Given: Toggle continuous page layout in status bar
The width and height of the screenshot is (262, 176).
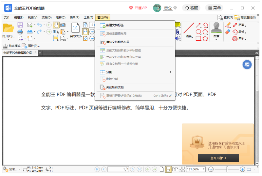Looking at the screenshot, I should coord(168,169).
